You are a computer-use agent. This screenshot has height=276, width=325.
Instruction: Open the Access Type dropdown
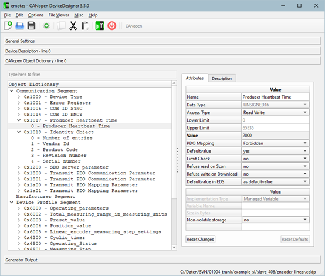click(275, 113)
